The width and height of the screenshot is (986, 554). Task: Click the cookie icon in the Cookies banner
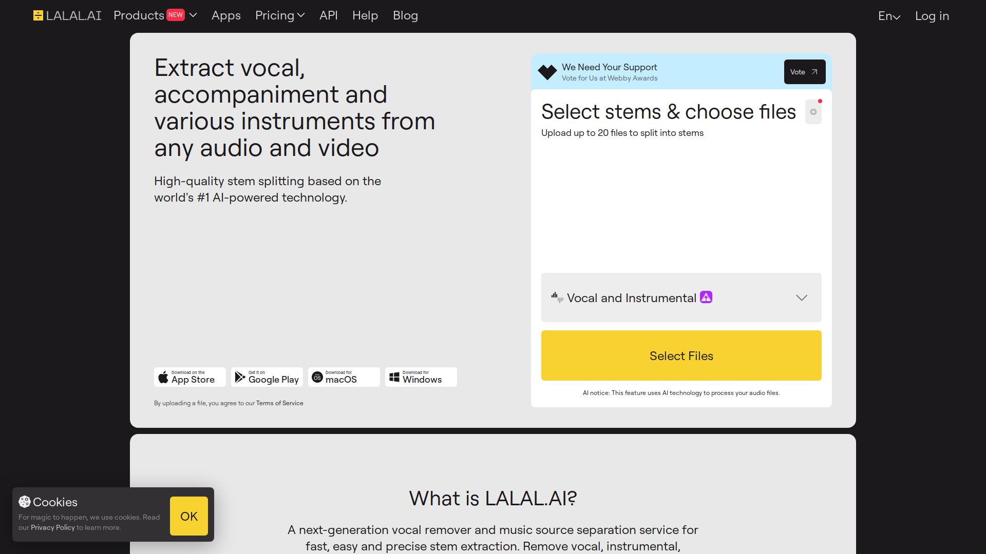tap(24, 502)
